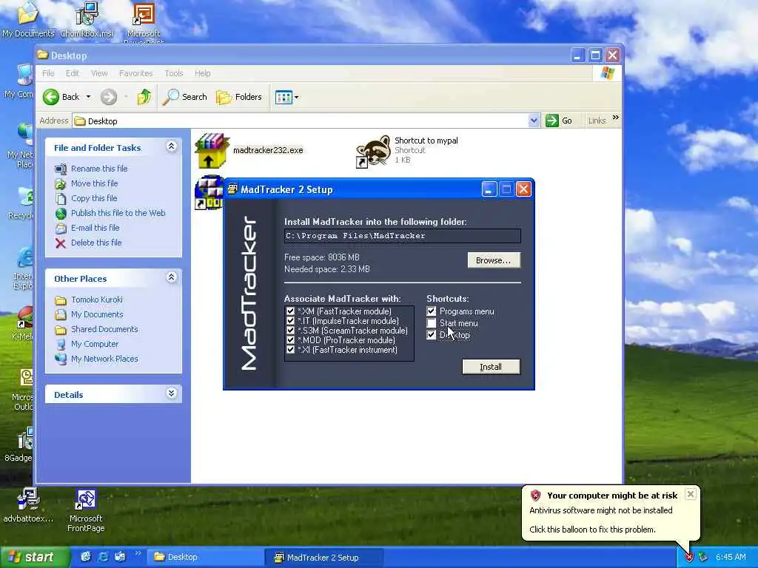
Task: Uncheck *.XI FastTracker instrument association
Action: click(x=290, y=350)
